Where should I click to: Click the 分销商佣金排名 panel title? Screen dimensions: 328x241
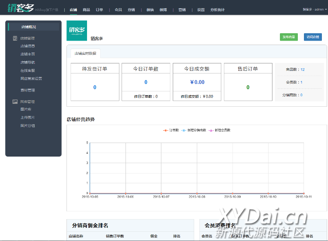(x=90, y=226)
